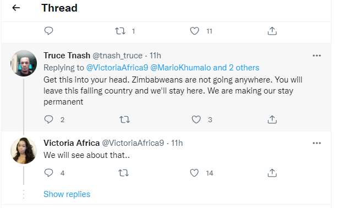Viewport: 338px width, 208px height.
Task: Reply to Victoria Africa's tweet with 4 replies
Action: [48, 173]
